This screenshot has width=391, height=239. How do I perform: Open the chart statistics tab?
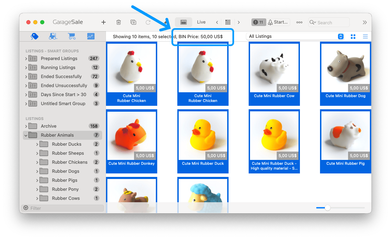pyautogui.click(x=91, y=36)
